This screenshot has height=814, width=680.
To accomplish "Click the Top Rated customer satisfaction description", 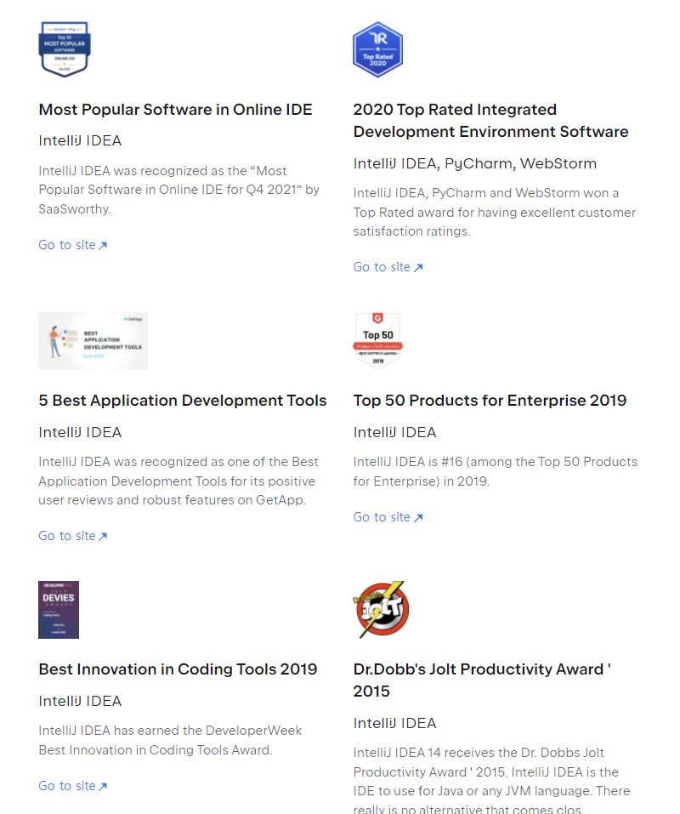I will (x=495, y=213).
